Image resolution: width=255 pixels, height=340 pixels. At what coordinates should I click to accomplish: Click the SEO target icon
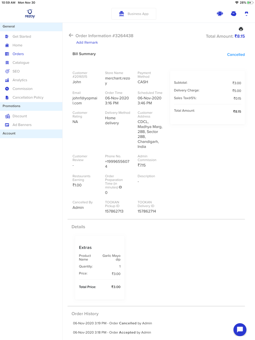(7, 71)
